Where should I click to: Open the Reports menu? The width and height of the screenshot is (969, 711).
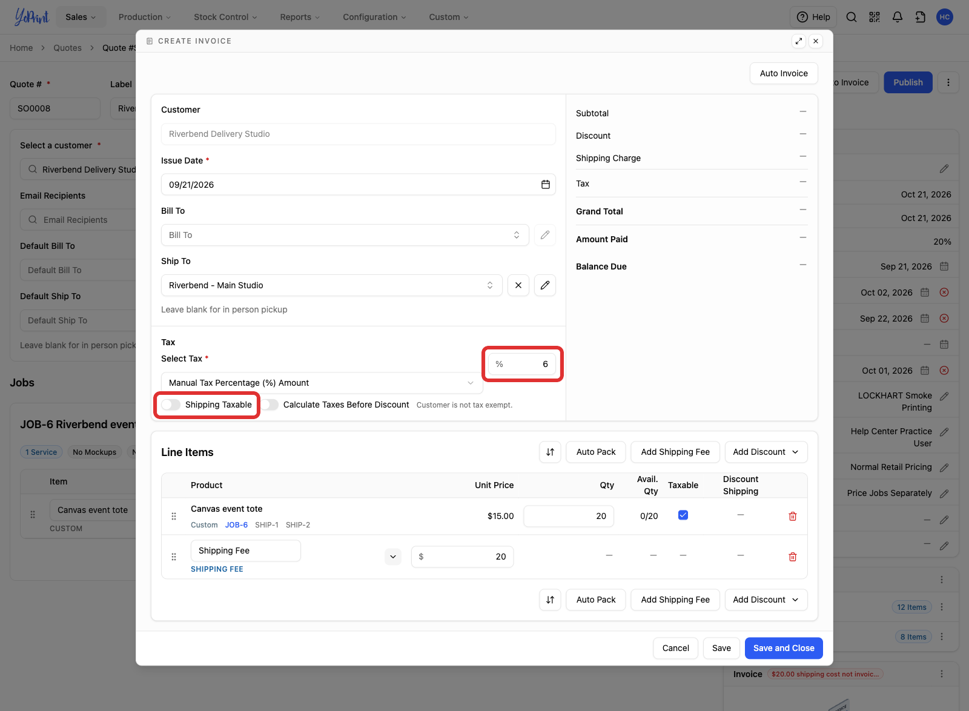[x=300, y=17]
